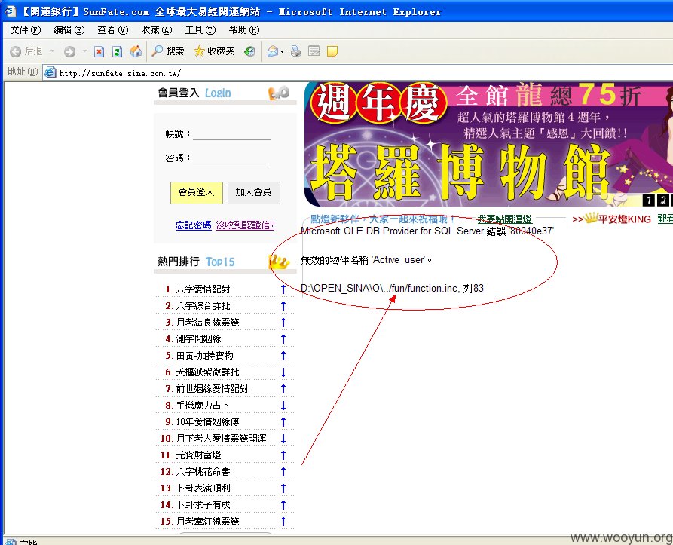Open the Back button history dropdown arrow

pyautogui.click(x=52, y=51)
